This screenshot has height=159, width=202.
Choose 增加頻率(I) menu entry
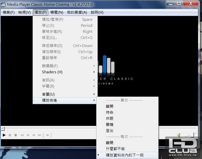pyautogui.click(x=65, y=52)
